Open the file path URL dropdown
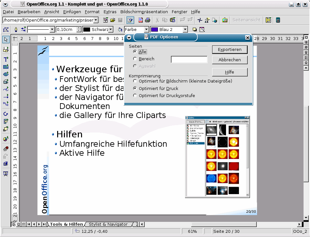 tap(96, 20)
